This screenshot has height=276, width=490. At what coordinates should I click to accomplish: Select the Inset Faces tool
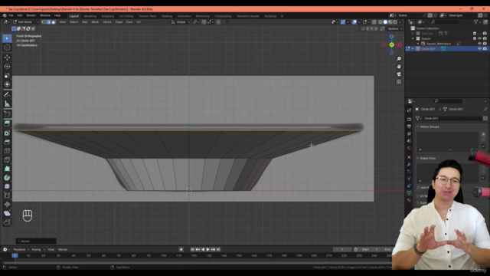[x=7, y=133]
